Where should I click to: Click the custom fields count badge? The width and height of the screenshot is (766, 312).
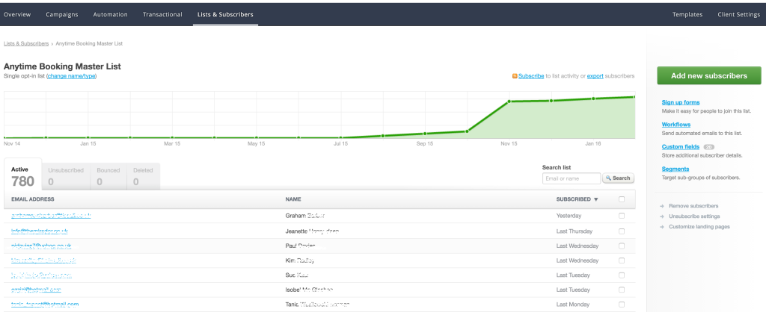709,147
